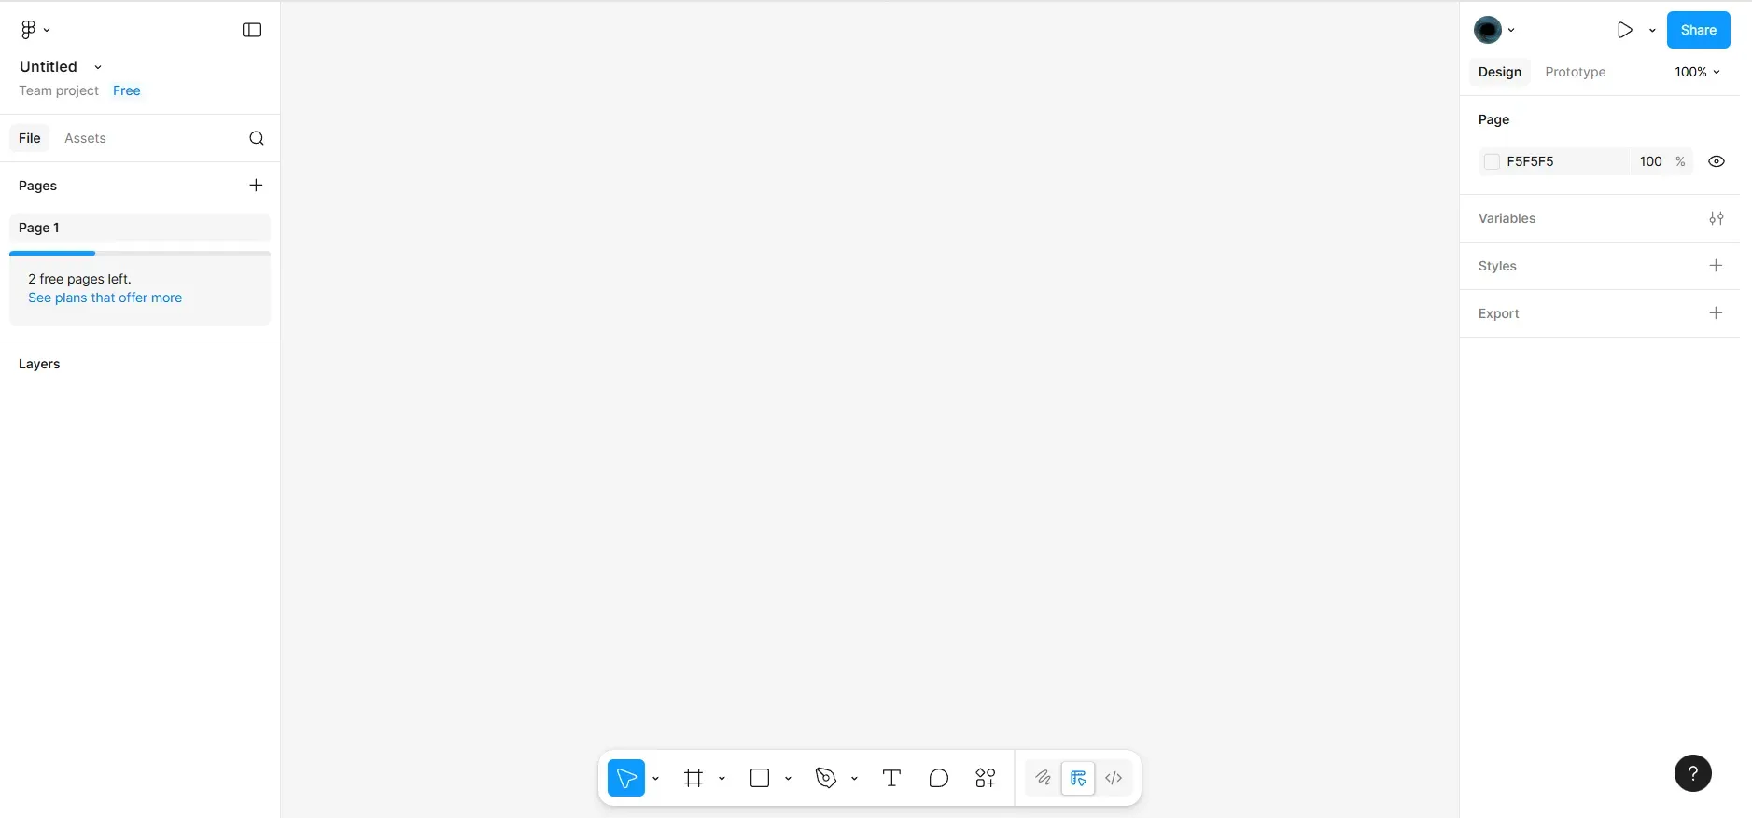Expand the shape tools options arrow

[788, 779]
